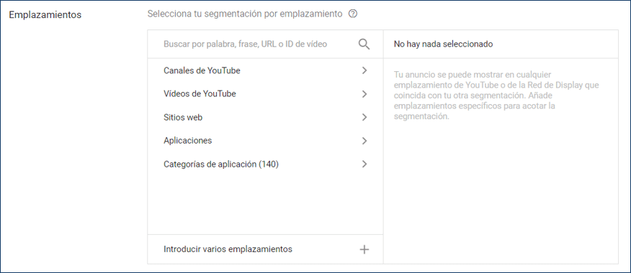
Task: Click Introducir varios emplazamientos
Action: (x=265, y=249)
